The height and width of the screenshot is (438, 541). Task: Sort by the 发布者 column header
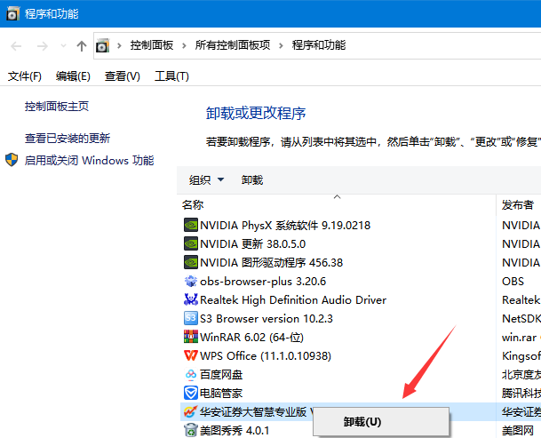click(519, 204)
